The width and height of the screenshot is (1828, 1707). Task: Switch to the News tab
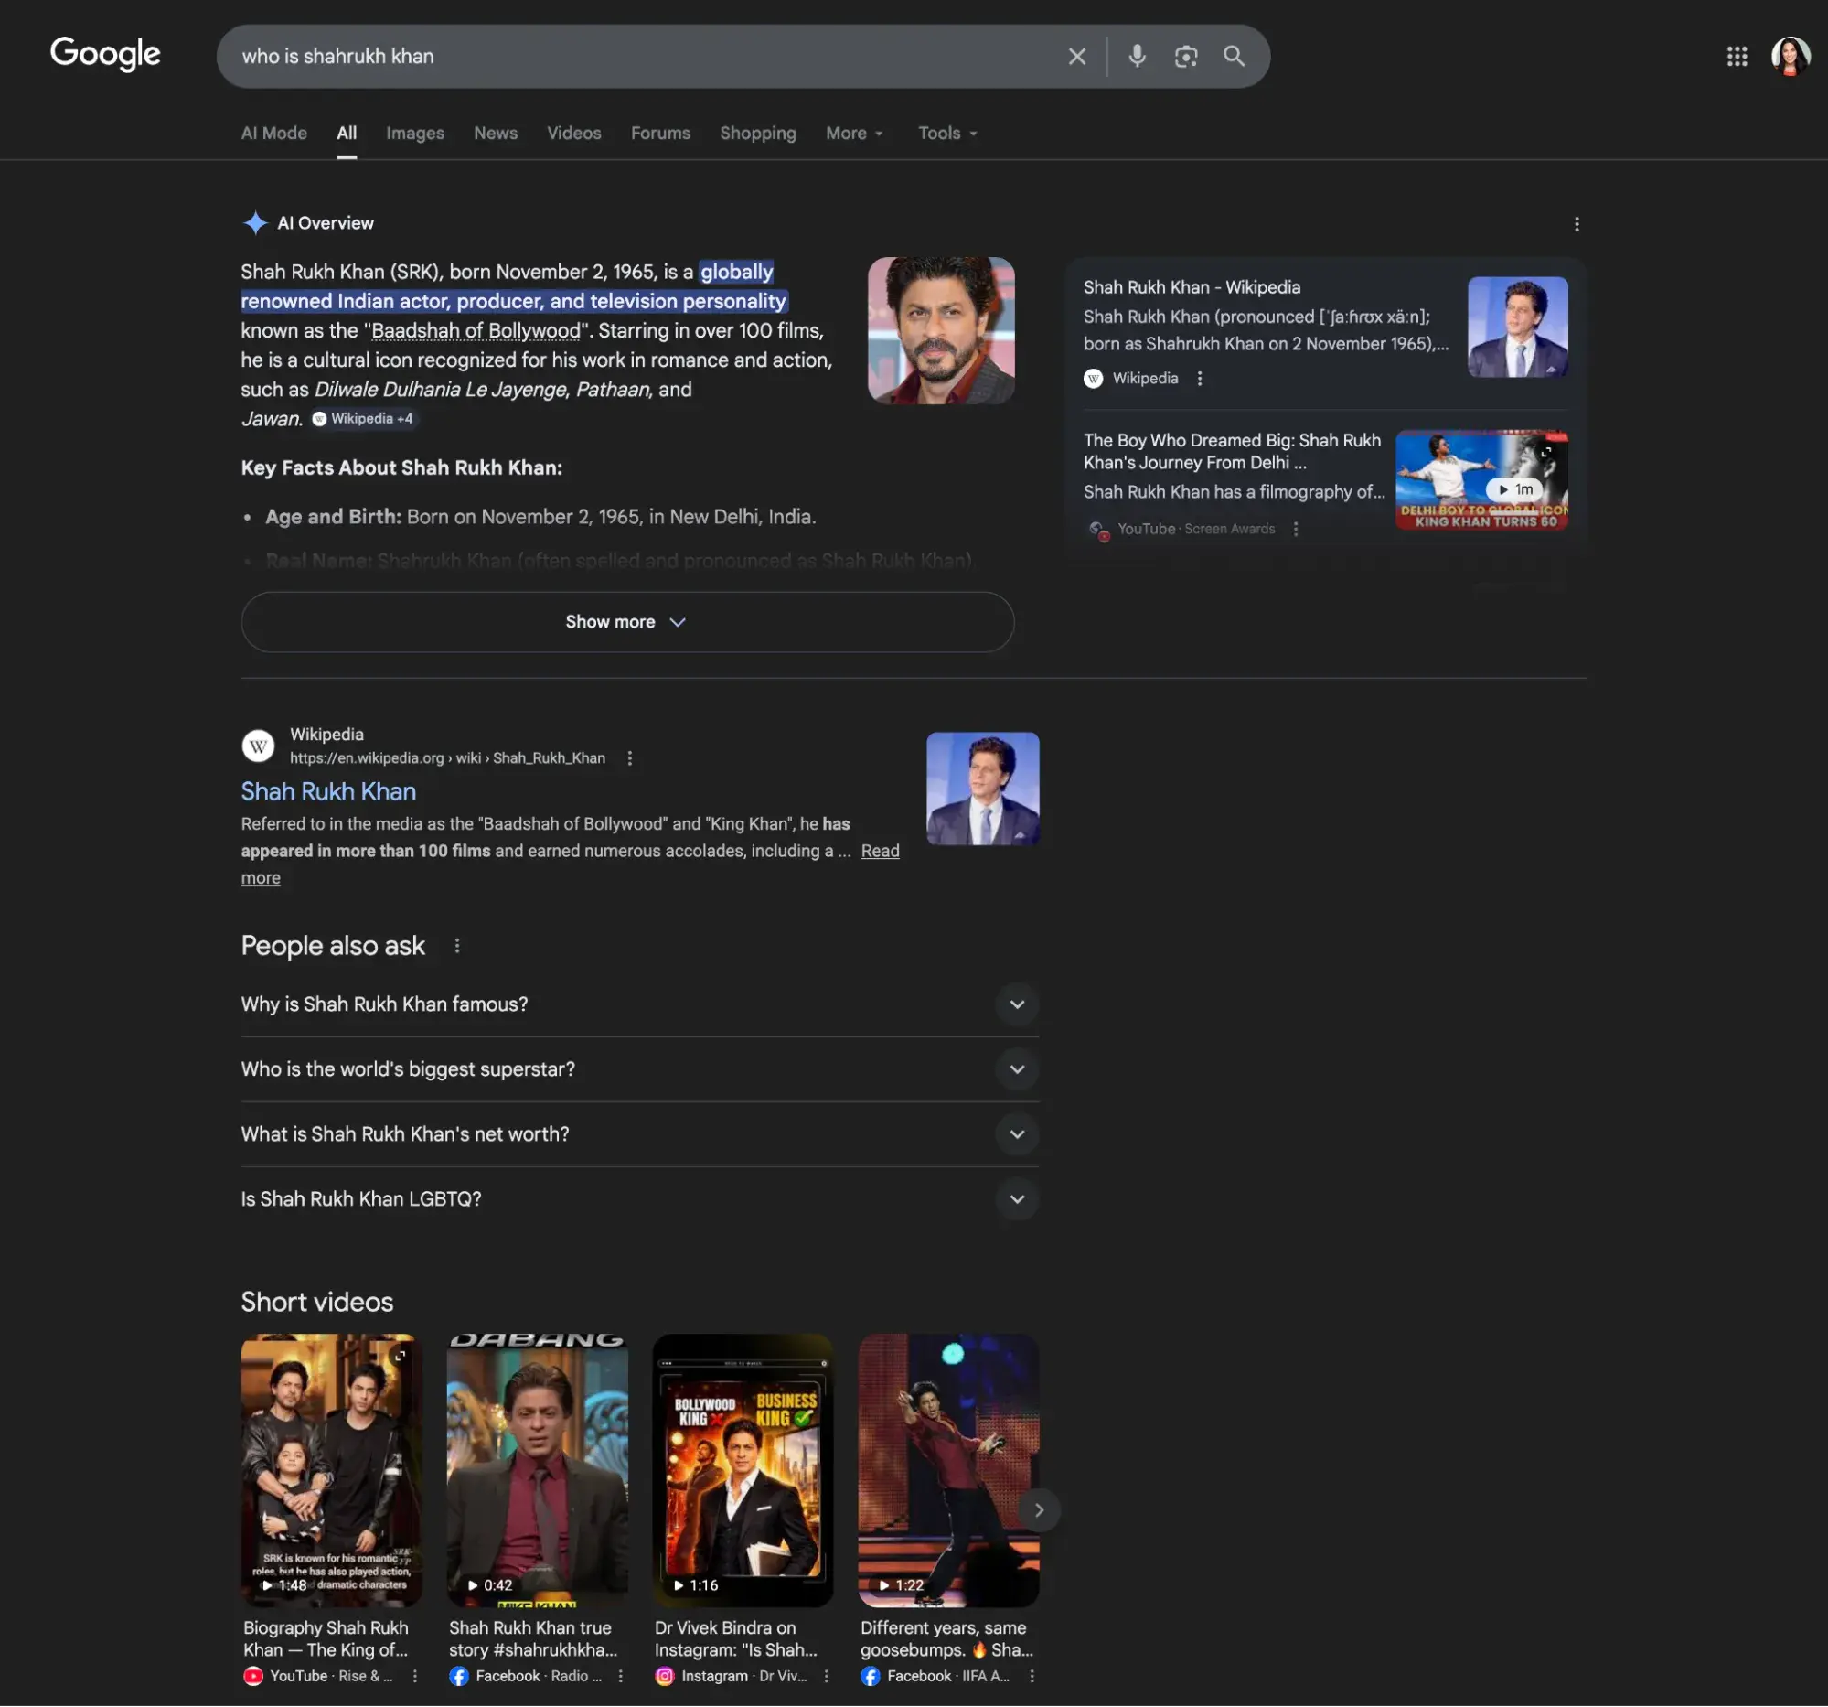(x=496, y=134)
